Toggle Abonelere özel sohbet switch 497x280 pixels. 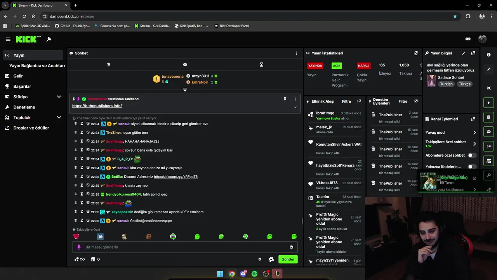pos(472,155)
